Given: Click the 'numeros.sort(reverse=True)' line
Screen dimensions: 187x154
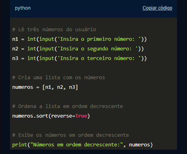Looking at the screenshot, I should point(51,116).
